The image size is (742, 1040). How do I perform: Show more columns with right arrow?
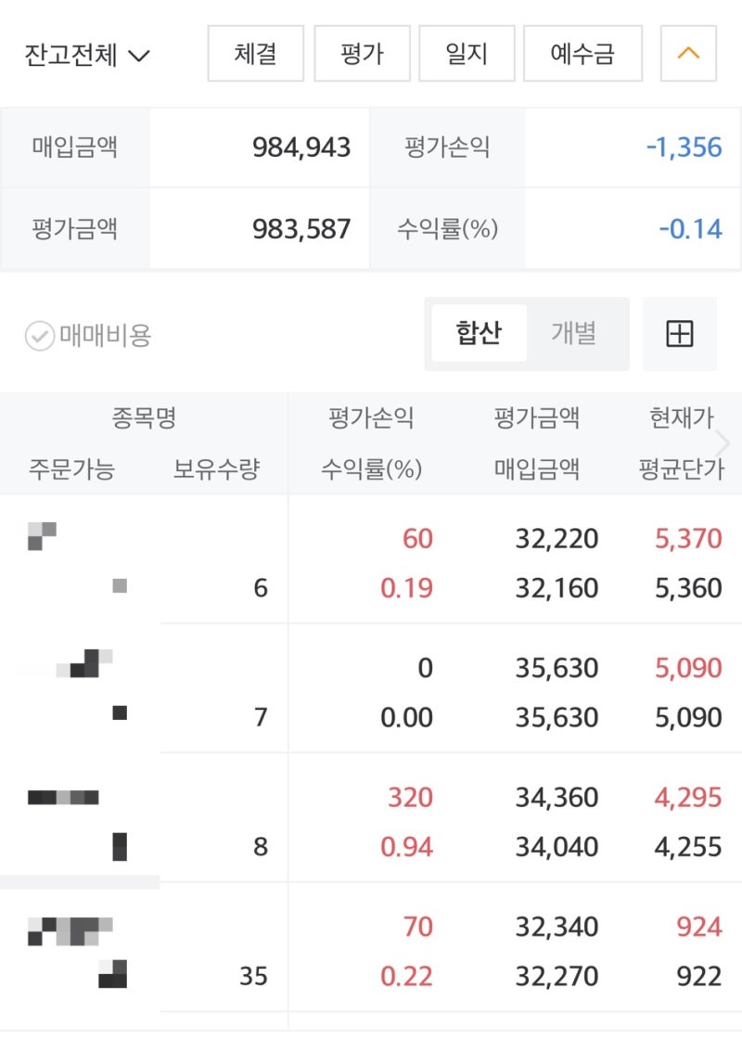click(723, 443)
